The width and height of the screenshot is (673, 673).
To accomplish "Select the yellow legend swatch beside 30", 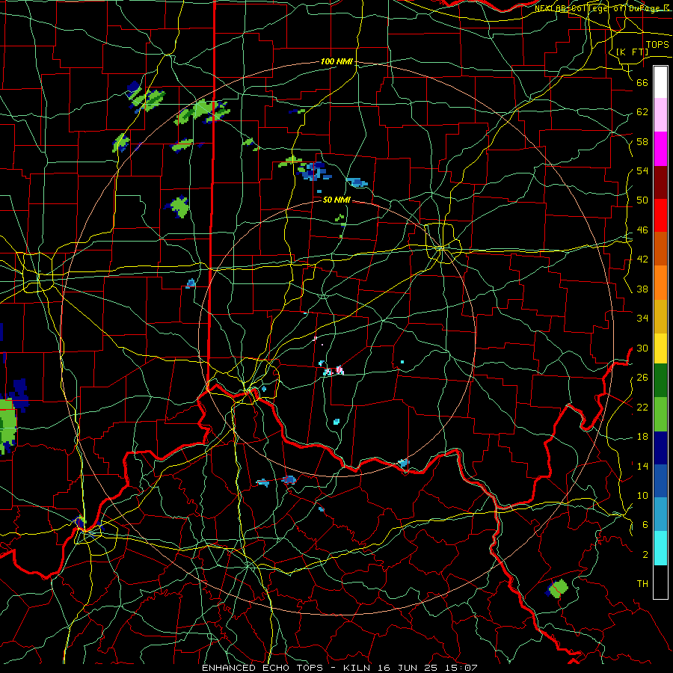I will click(x=660, y=348).
